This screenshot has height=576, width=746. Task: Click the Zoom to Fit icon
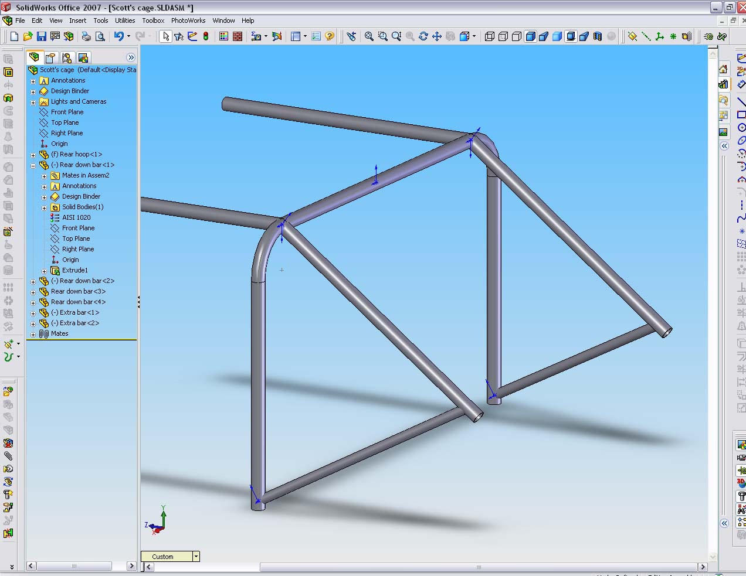[369, 36]
